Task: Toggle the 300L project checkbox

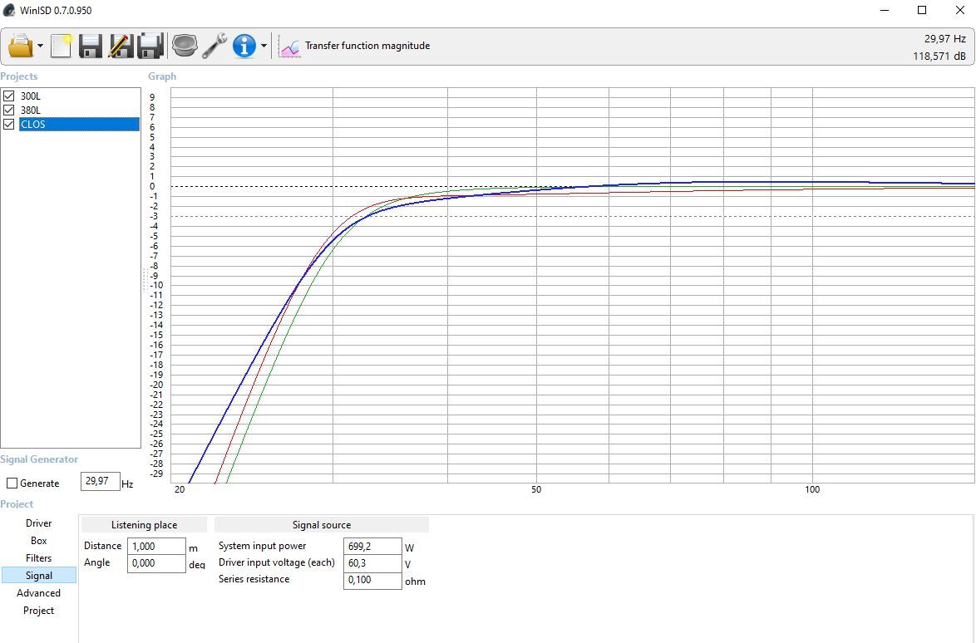Action: click(x=8, y=96)
